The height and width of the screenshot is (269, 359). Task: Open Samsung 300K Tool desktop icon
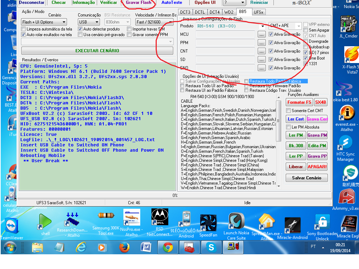tap(106, 223)
